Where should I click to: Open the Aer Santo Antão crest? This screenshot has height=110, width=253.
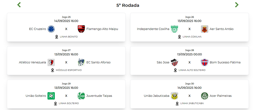204,29
